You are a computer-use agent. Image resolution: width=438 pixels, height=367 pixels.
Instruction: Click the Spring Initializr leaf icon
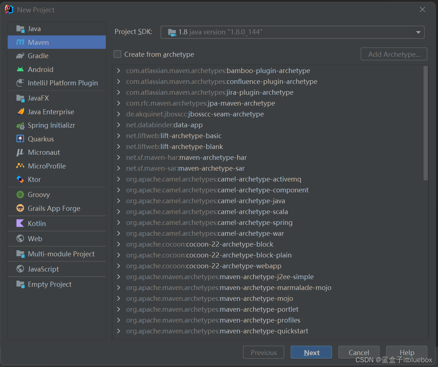click(x=20, y=125)
